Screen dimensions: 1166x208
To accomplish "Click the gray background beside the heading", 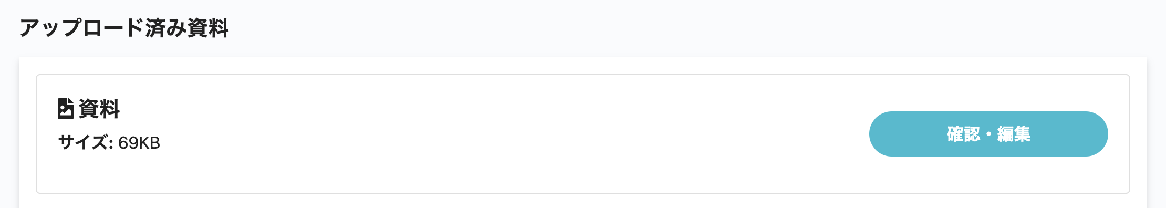I will click(683, 28).
